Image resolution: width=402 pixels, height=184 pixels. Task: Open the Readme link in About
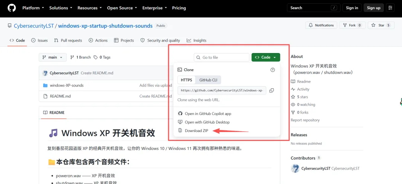click(301, 82)
